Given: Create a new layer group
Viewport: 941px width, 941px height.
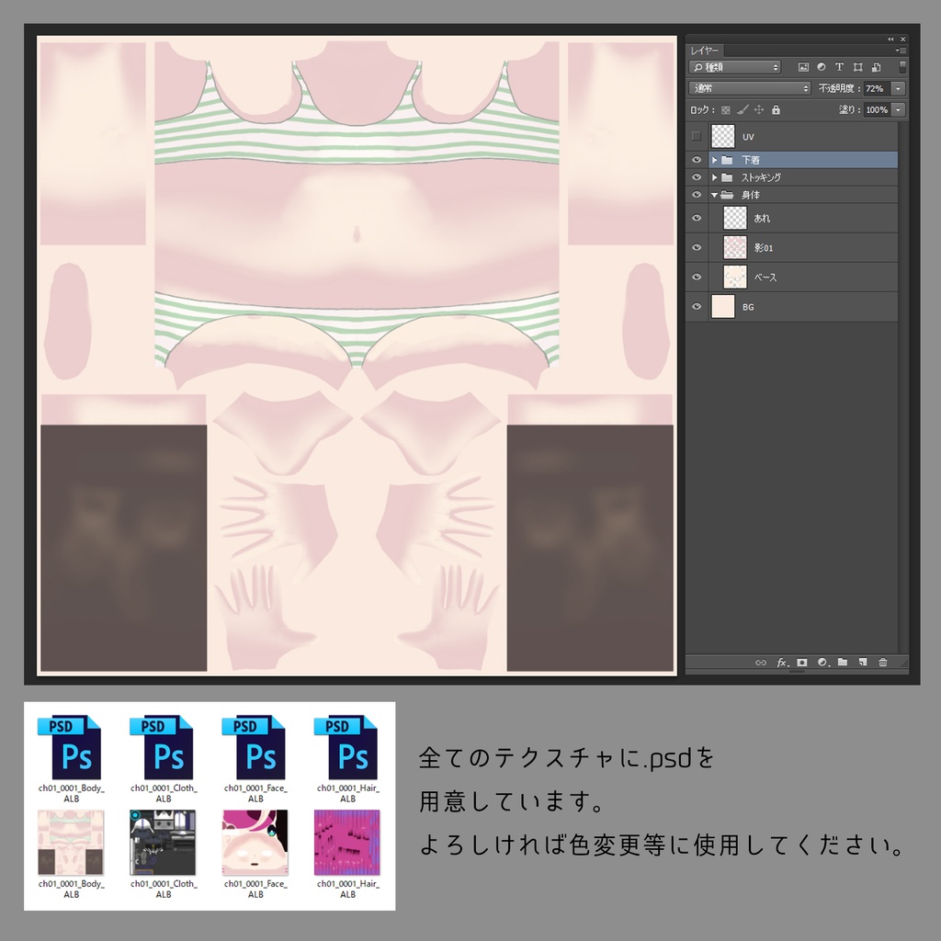Looking at the screenshot, I should point(844,662).
